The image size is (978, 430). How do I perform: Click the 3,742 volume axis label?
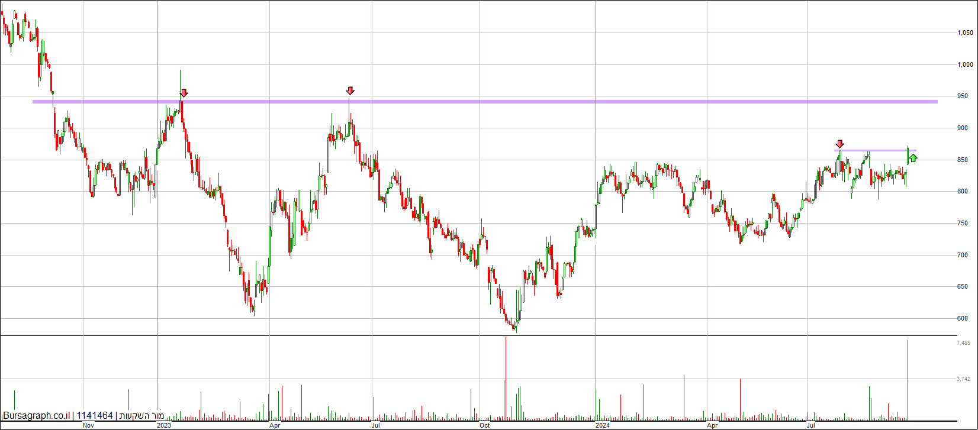(x=963, y=379)
